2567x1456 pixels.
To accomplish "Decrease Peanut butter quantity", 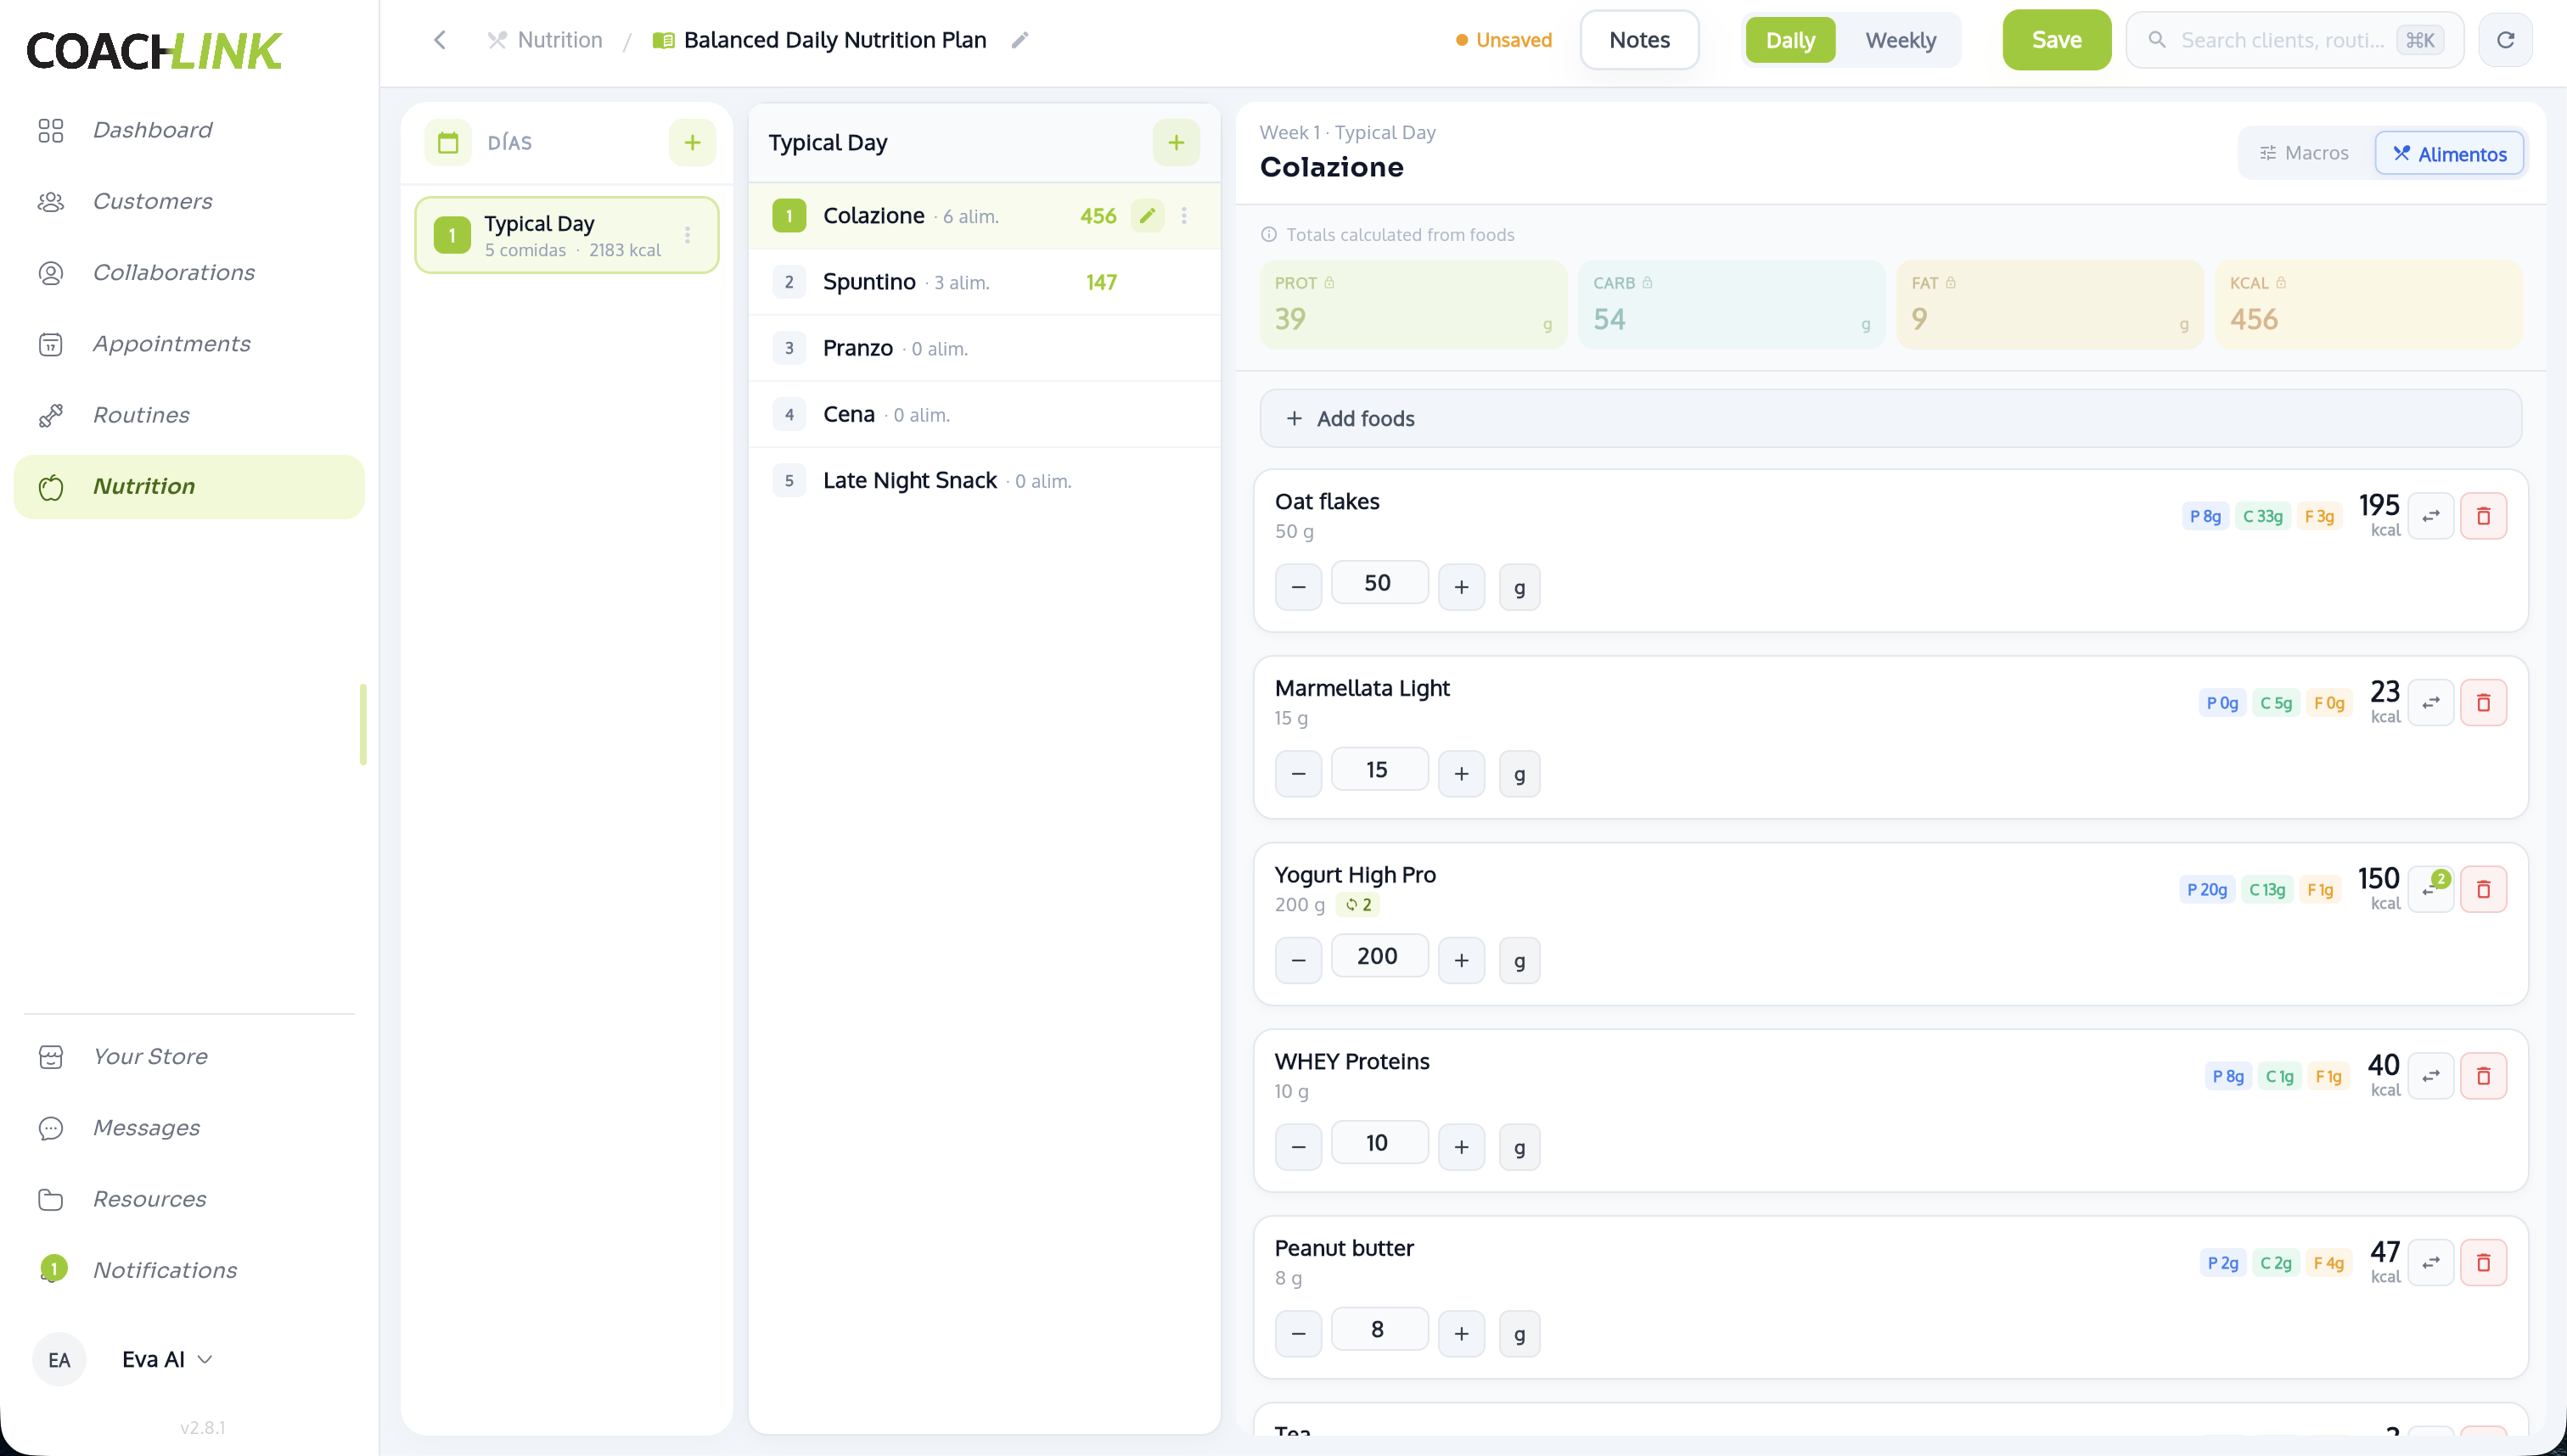I will point(1297,1333).
